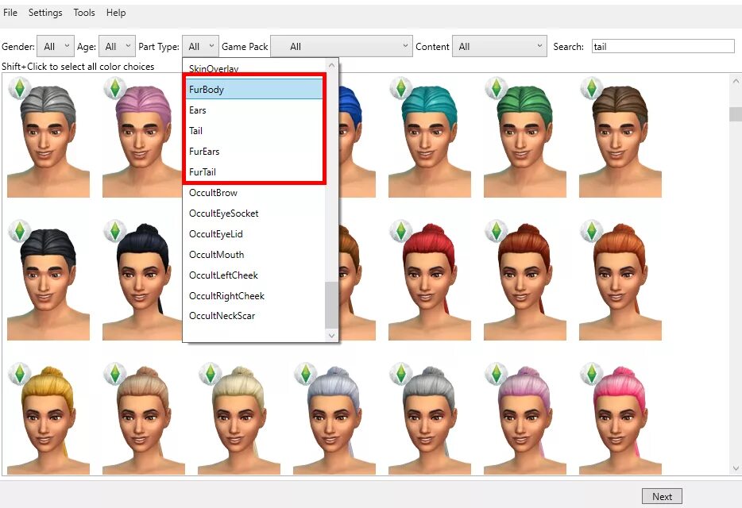742x508 pixels.
Task: Click the plumbob icon on the yellow bun Sim
Action: click(20, 373)
